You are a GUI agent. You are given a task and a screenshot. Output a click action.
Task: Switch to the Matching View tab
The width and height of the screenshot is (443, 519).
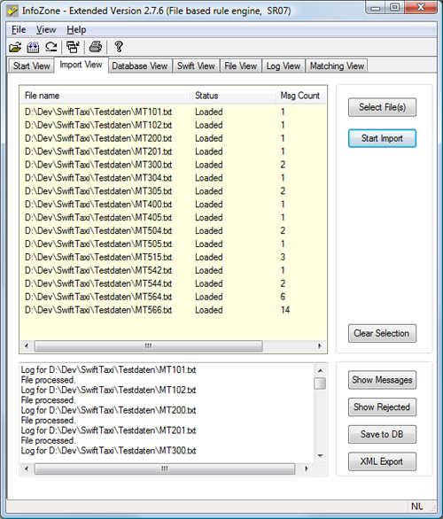click(337, 66)
